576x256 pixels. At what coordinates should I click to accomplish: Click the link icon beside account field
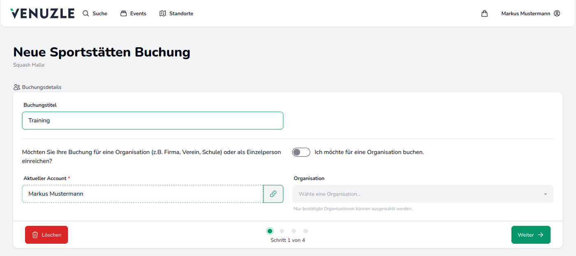273,194
